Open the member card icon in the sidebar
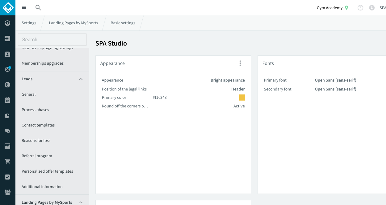Screen dimensions: 386x205 pos(8,54)
